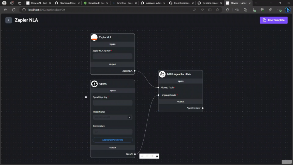The width and height of the screenshot is (293, 165).
Task: Expand Additional Parameters in OpenAI node
Action: tap(112, 140)
